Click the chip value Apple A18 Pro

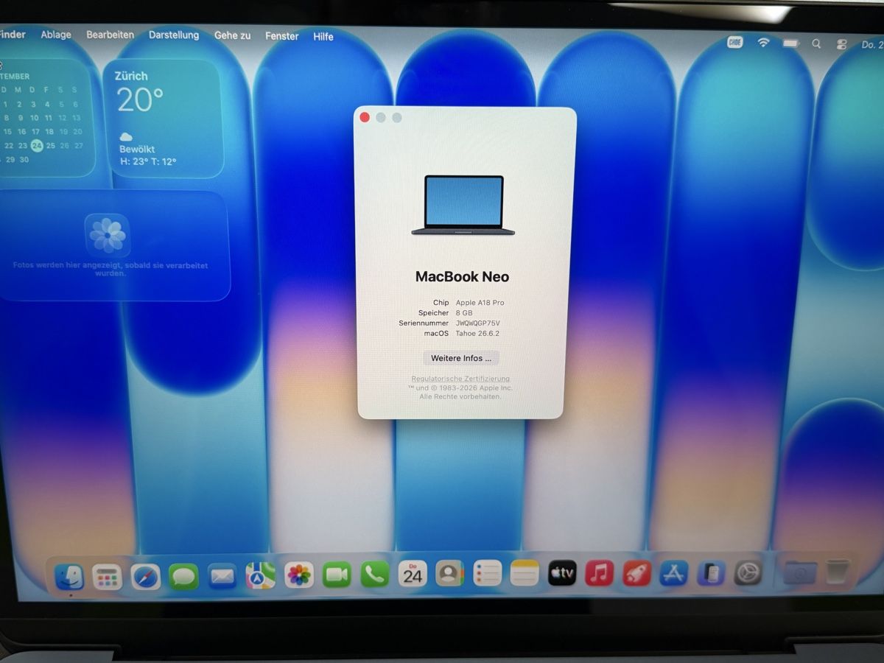point(480,303)
